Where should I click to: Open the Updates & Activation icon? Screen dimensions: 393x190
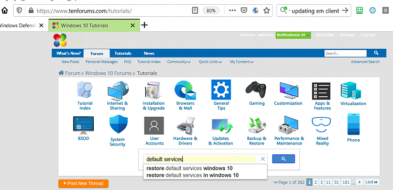222,126
